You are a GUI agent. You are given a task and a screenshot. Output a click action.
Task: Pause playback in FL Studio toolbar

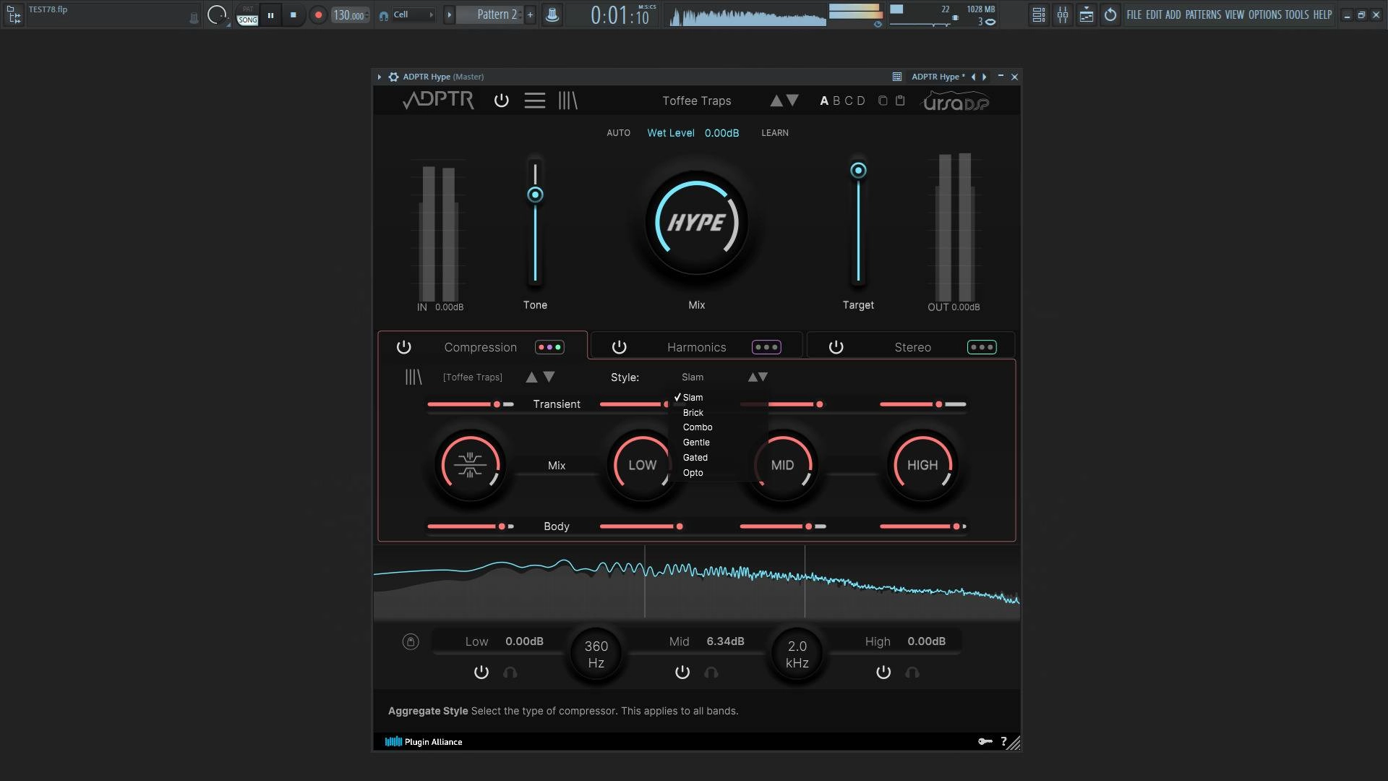coord(270,14)
